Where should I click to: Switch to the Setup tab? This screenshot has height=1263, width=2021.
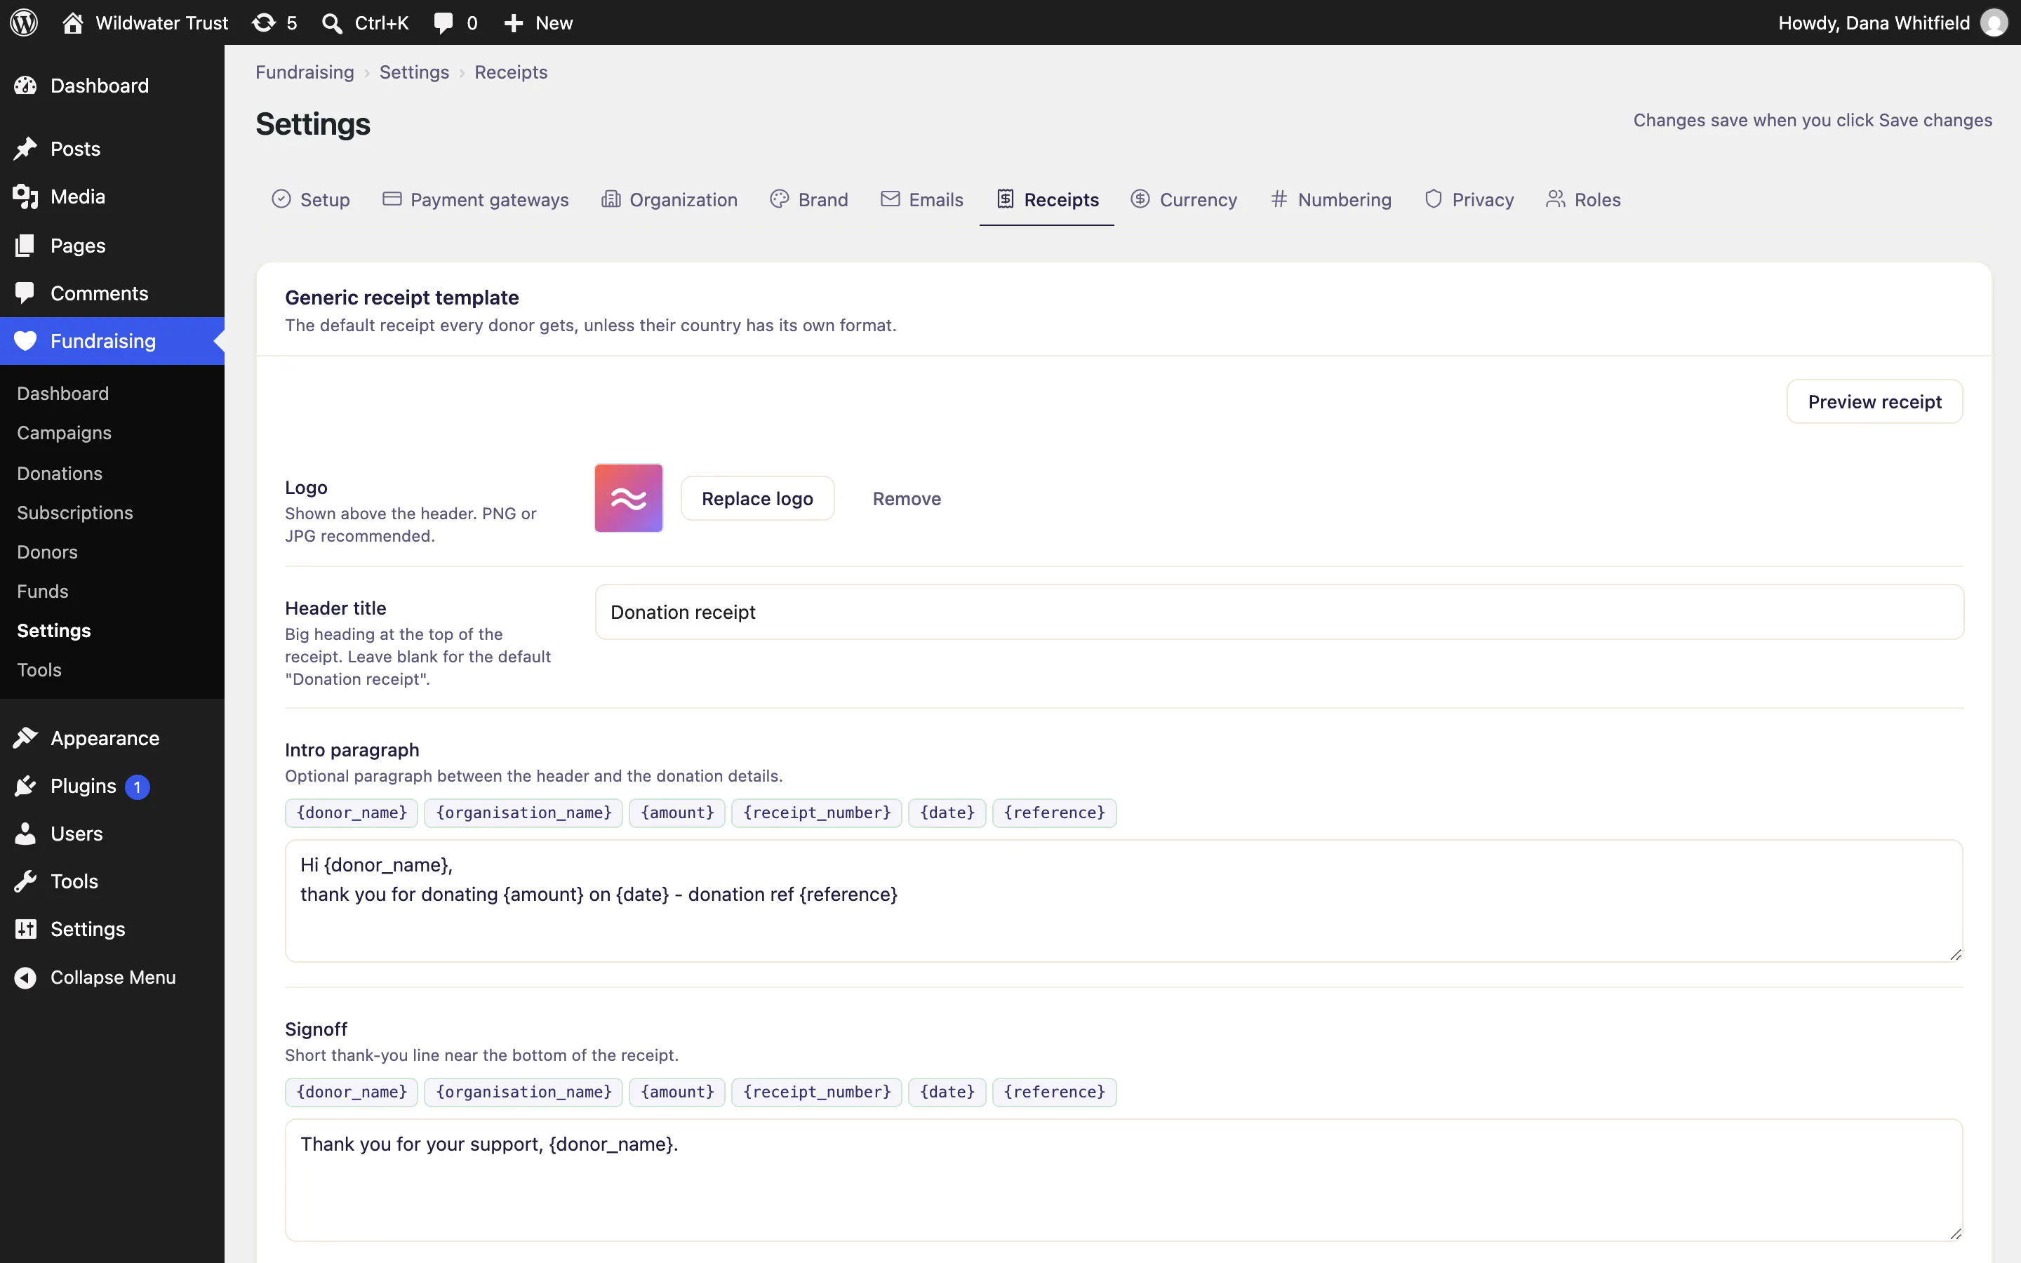(x=311, y=200)
